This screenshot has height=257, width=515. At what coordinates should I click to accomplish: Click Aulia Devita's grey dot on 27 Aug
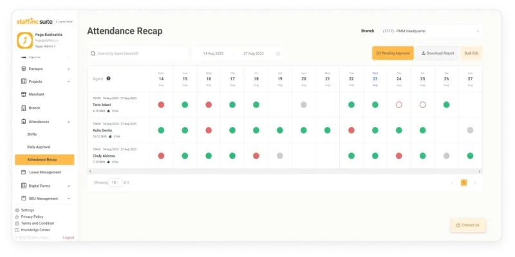[470, 130]
